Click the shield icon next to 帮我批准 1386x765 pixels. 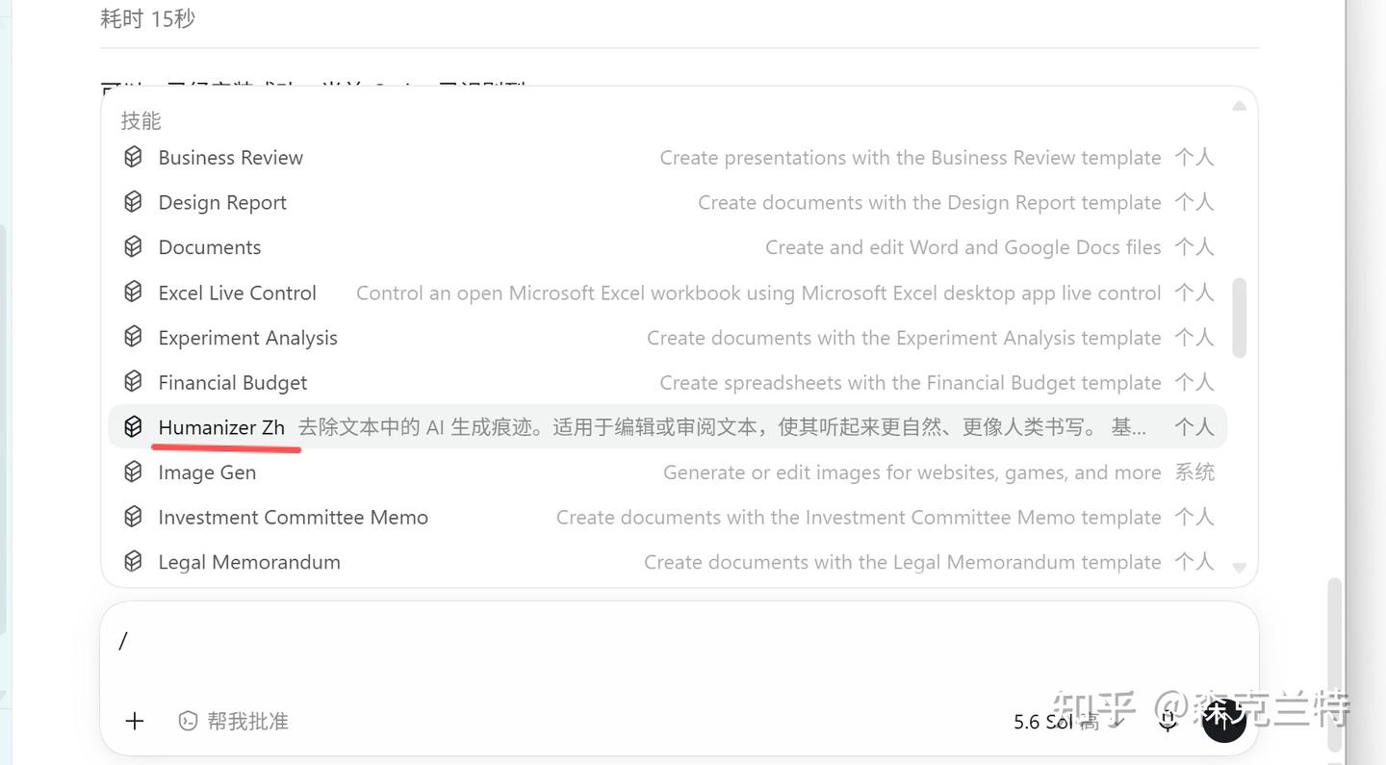[188, 721]
